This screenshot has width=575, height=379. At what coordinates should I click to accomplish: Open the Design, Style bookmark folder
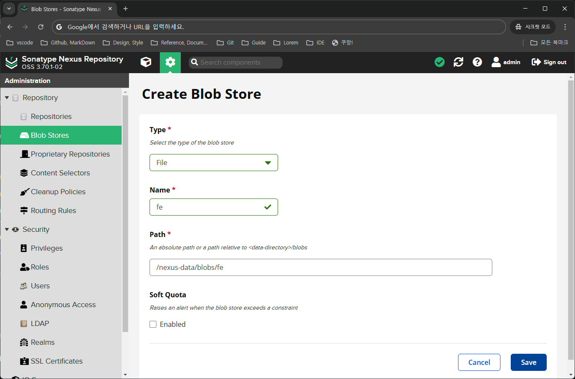pos(123,42)
